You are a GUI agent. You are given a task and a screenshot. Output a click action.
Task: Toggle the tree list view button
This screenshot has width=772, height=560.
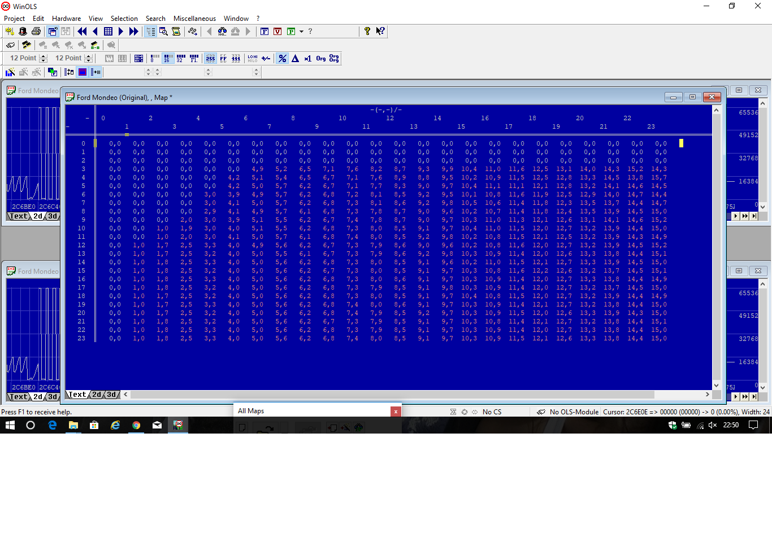coord(150,31)
